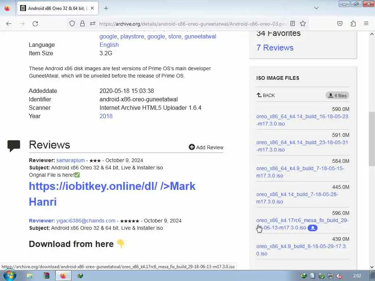This screenshot has height=281, width=375.
Task: Click muted volume tray icon
Action: coord(339,276)
